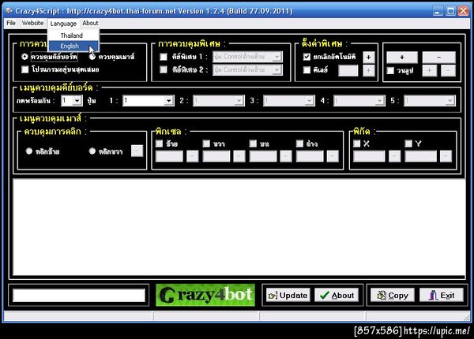Open the key 2 dropdown in keyboard menu
The width and height of the screenshot is (474, 339).
(239, 100)
